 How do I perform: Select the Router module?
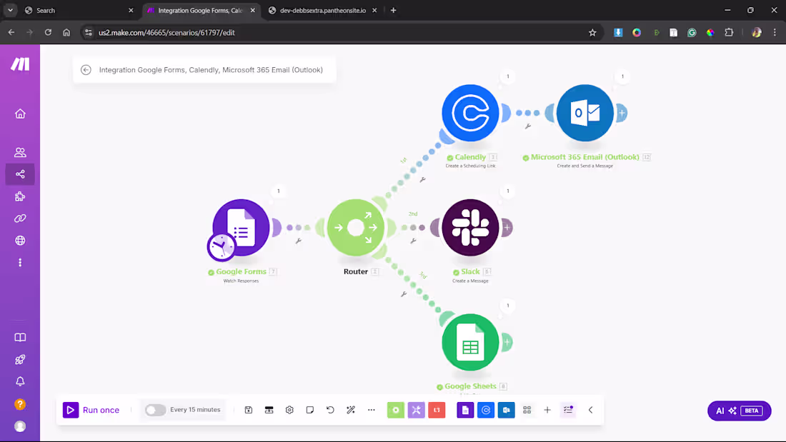(x=355, y=228)
